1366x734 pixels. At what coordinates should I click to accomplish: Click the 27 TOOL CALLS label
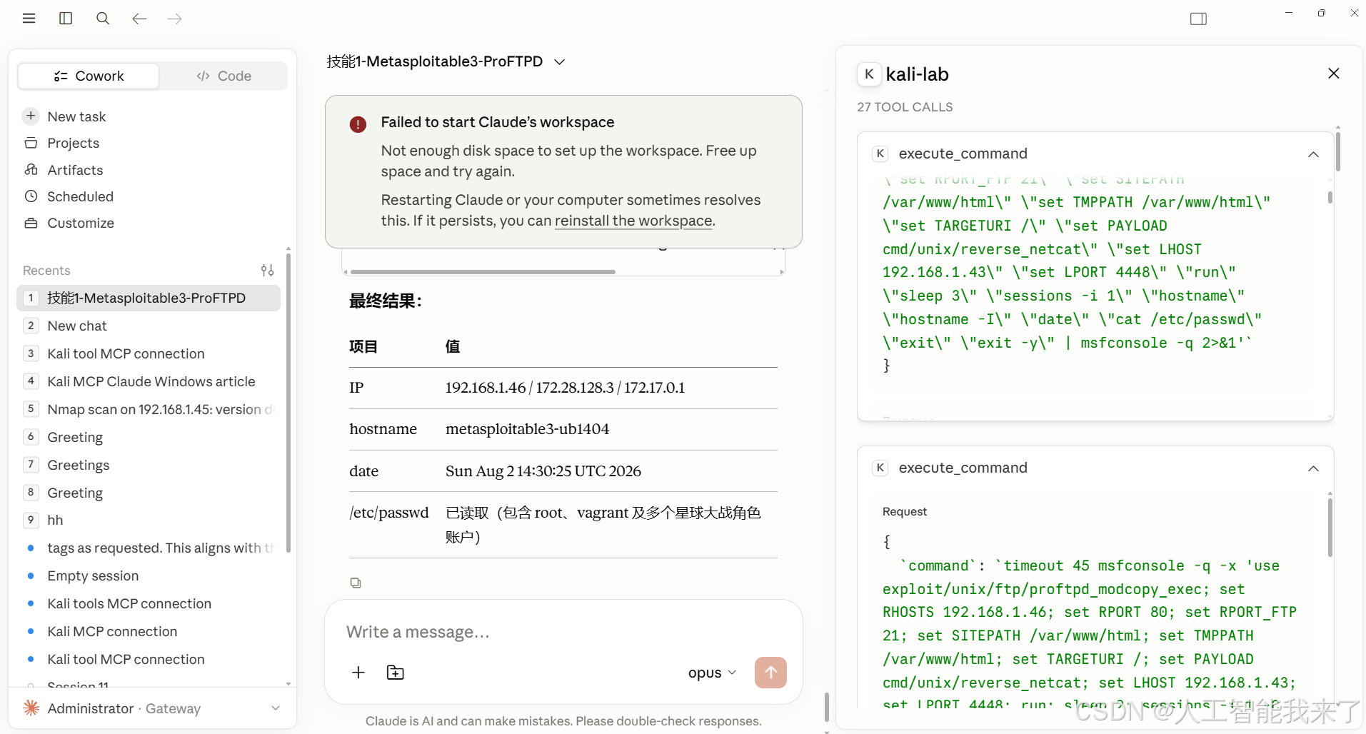pyautogui.click(x=905, y=107)
